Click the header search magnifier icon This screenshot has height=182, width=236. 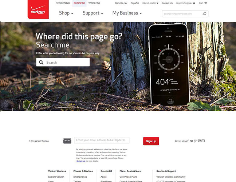coord(204,14)
